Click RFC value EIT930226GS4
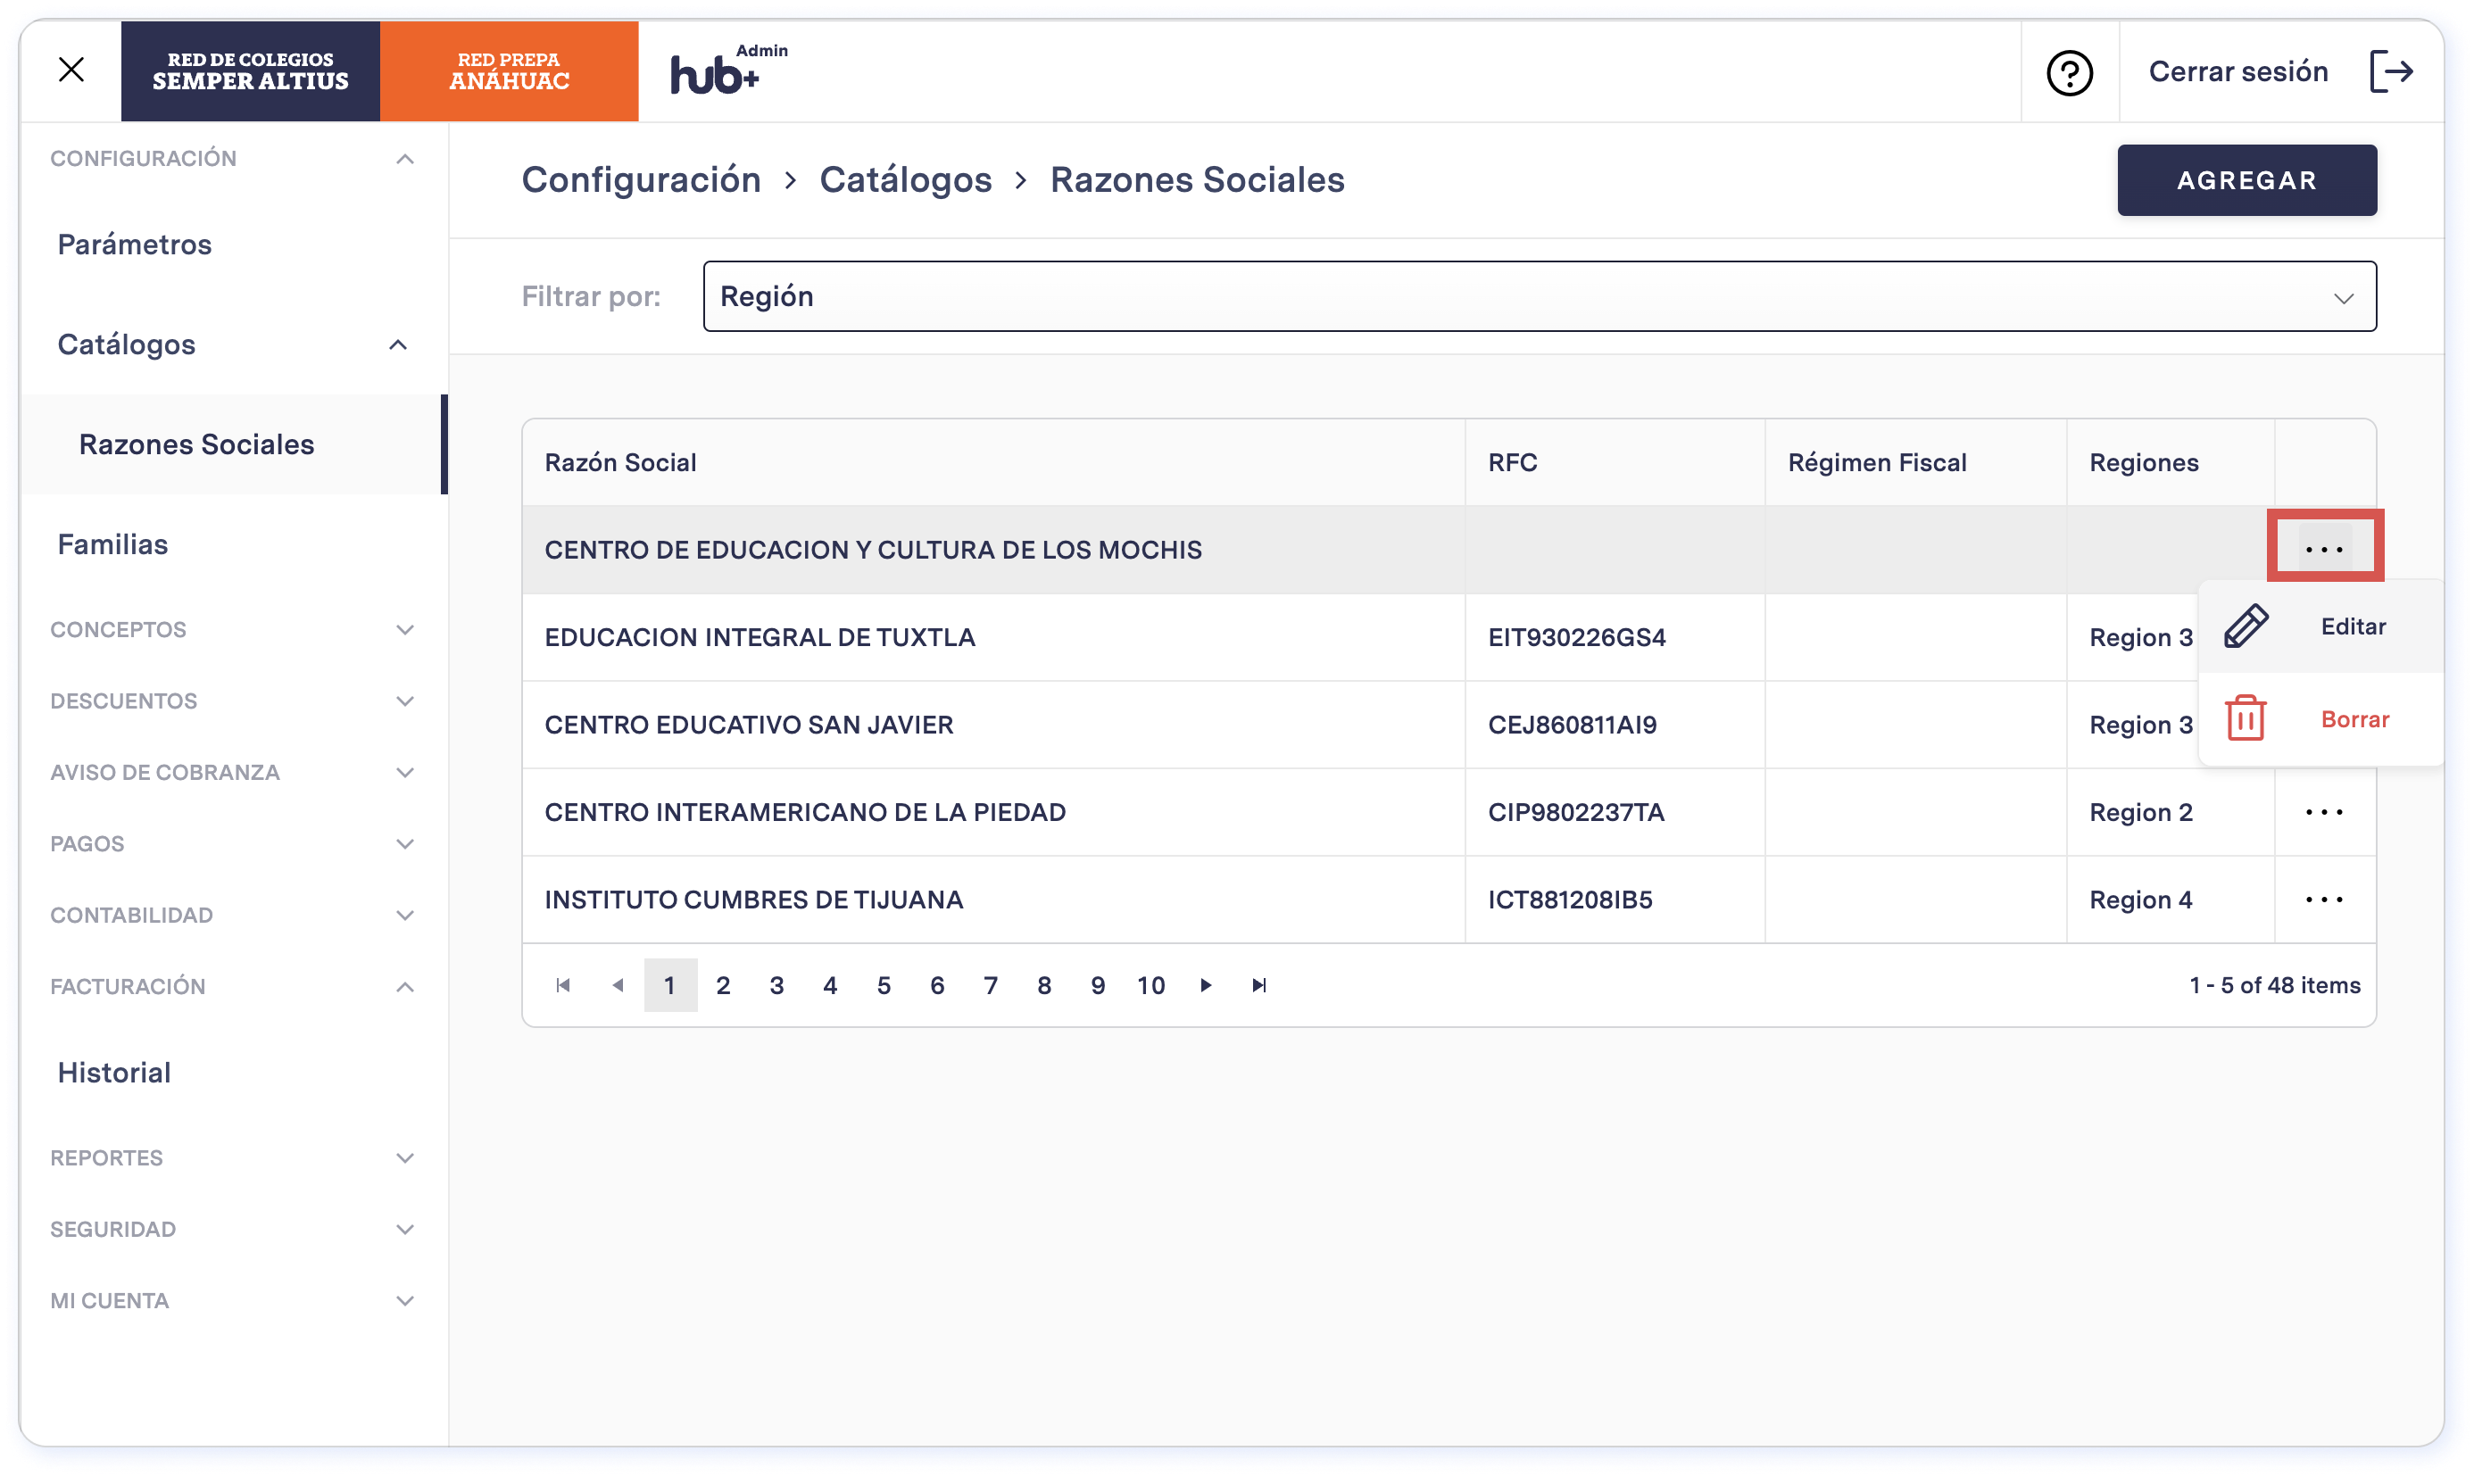This screenshot has width=2474, height=1476. [1576, 637]
